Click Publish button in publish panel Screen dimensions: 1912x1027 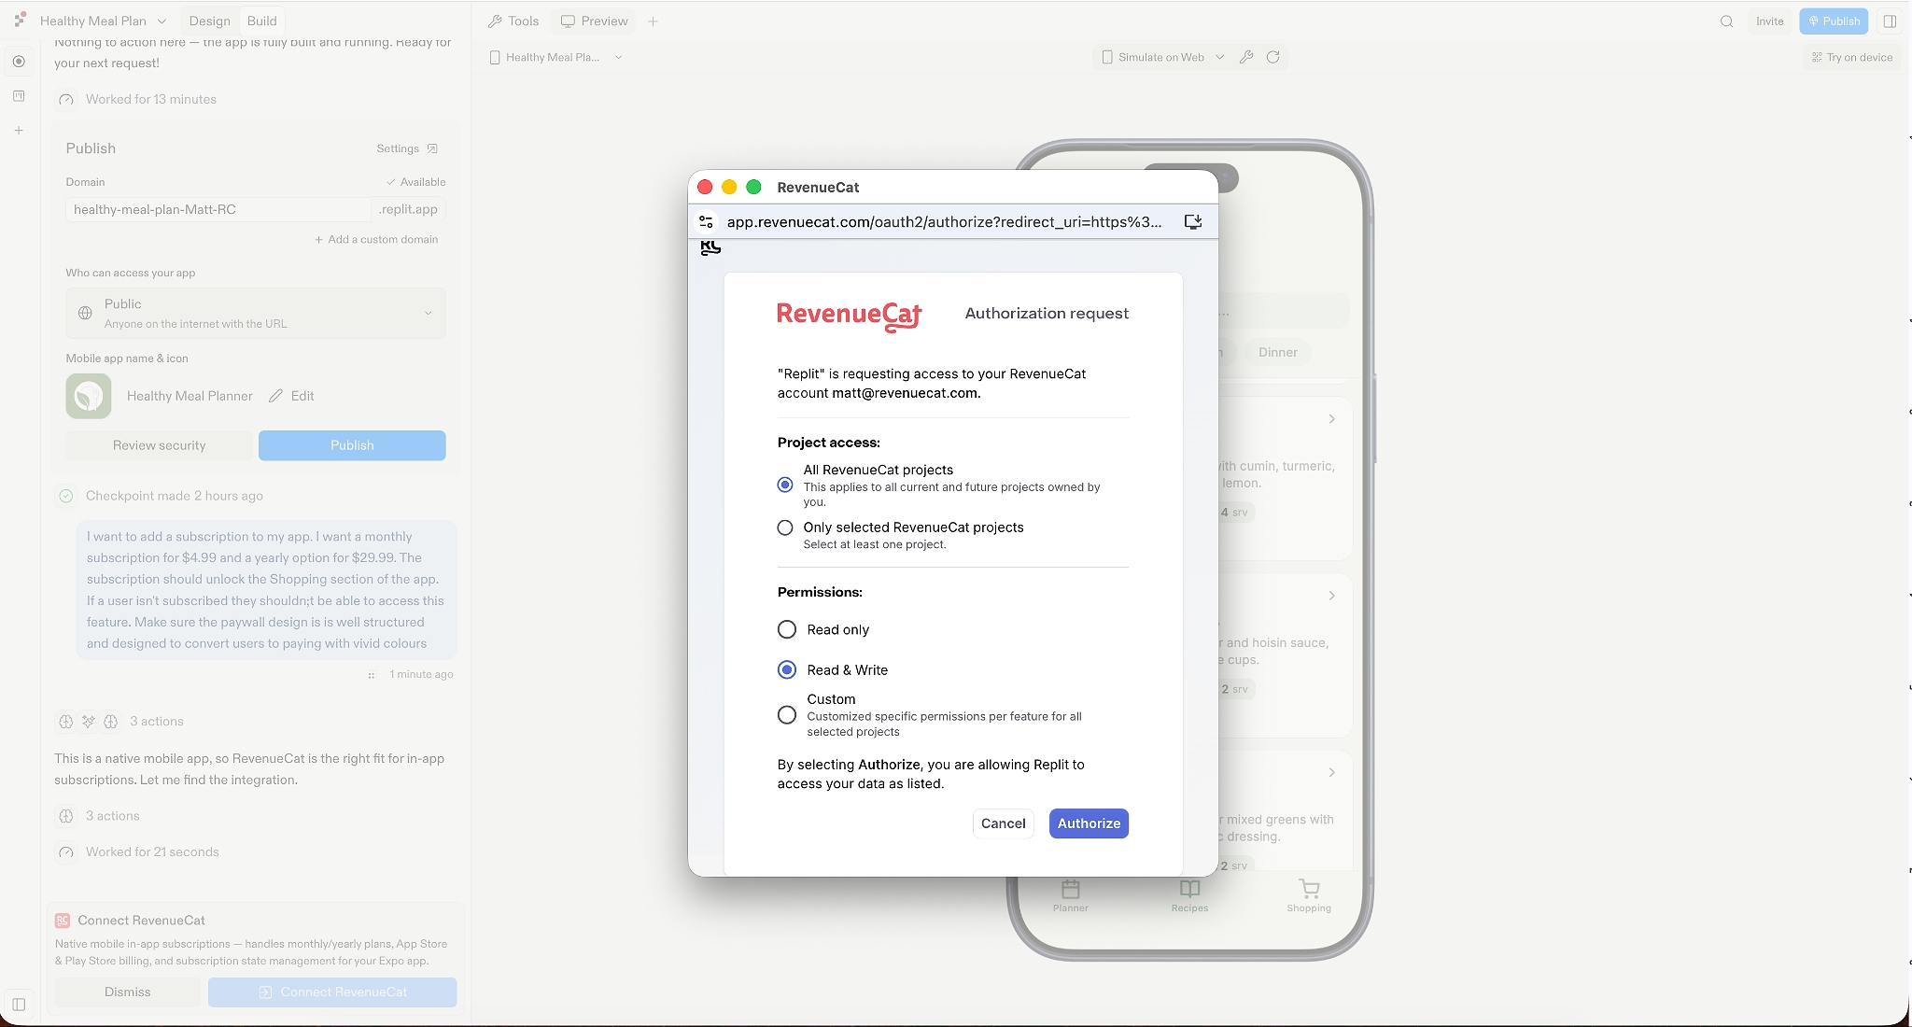point(352,445)
